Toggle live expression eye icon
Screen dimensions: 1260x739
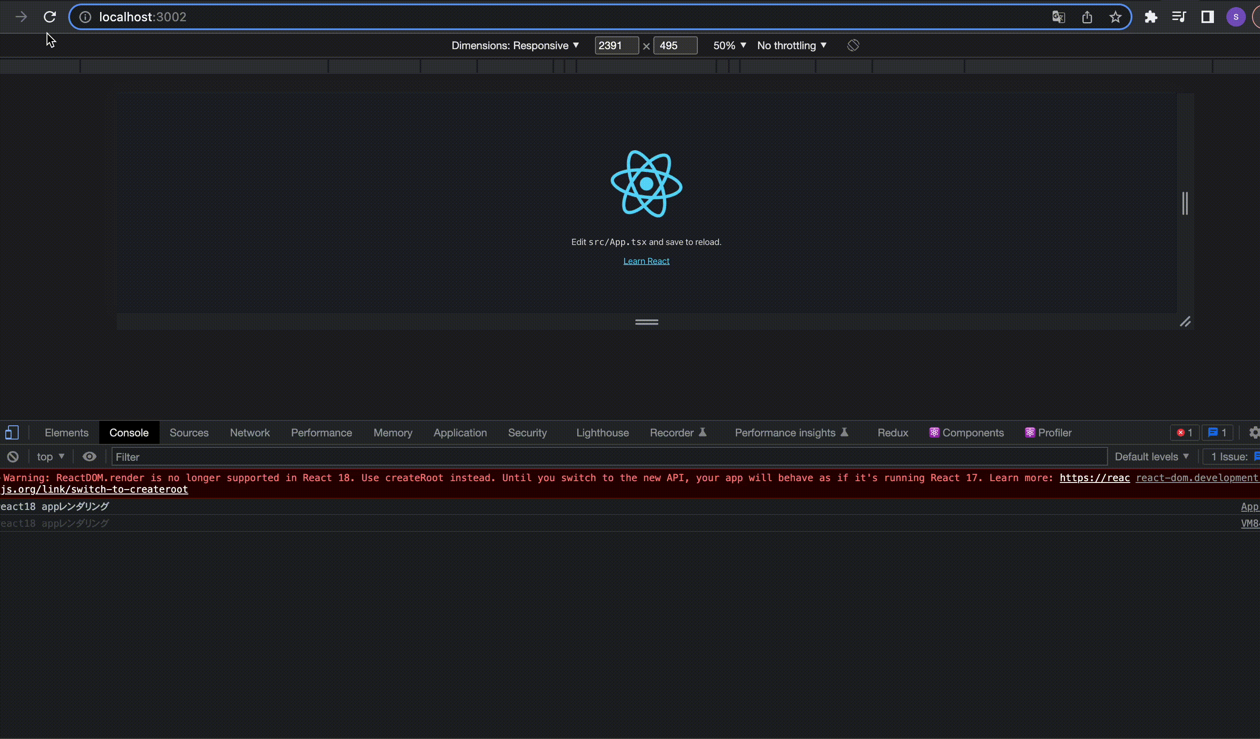click(89, 456)
